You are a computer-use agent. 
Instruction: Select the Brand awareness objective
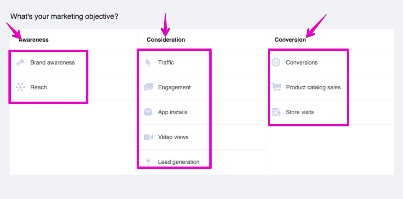coord(52,63)
